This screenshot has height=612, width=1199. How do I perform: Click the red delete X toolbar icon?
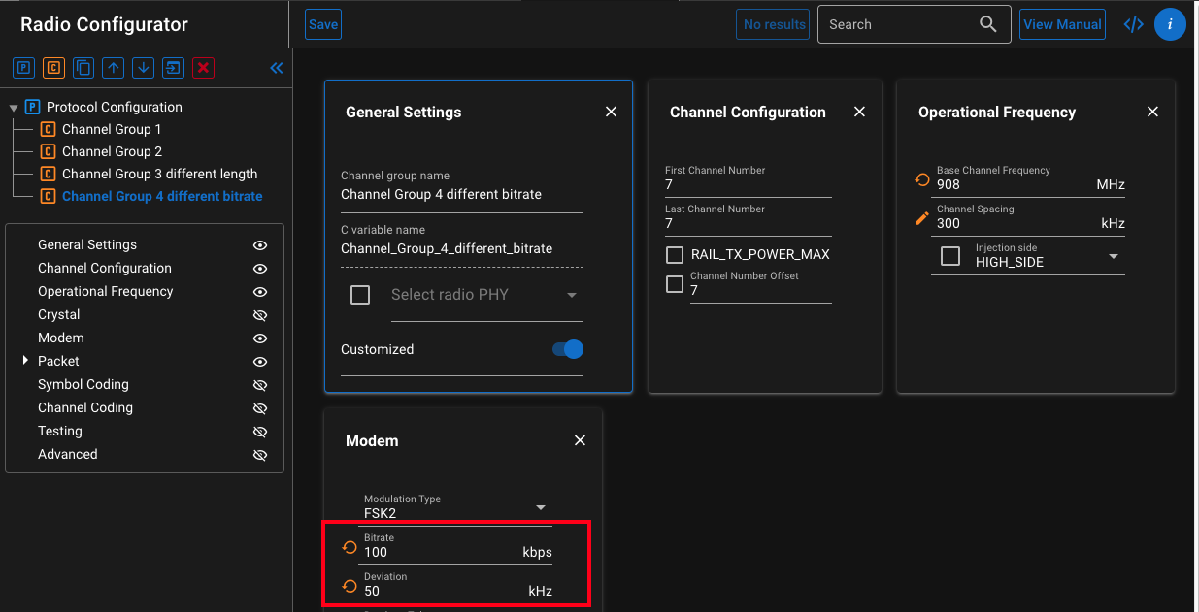click(203, 68)
